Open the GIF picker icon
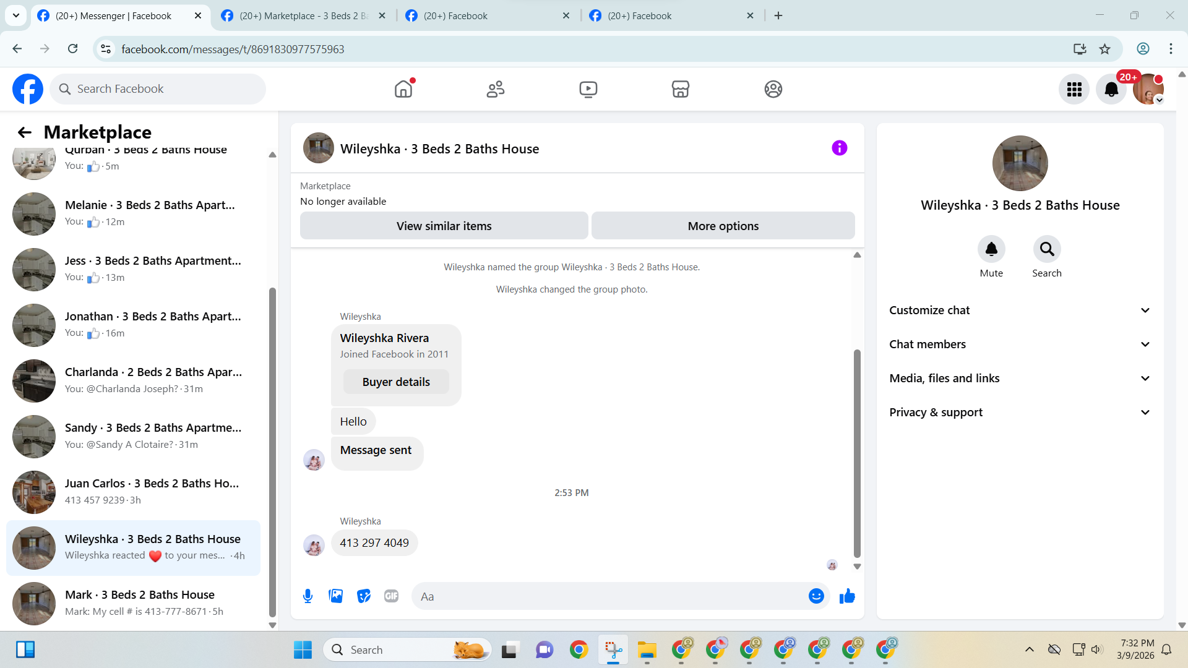Image resolution: width=1188 pixels, height=668 pixels. click(391, 596)
